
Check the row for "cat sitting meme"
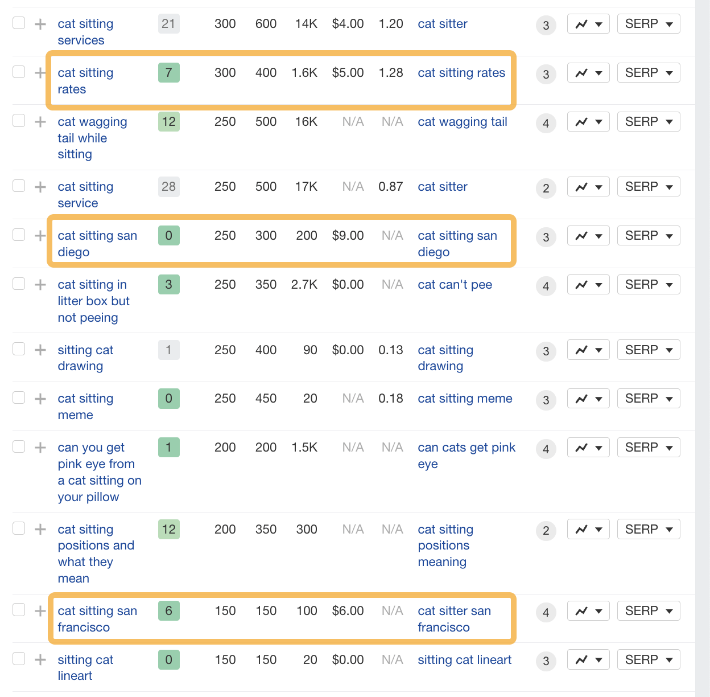click(19, 397)
